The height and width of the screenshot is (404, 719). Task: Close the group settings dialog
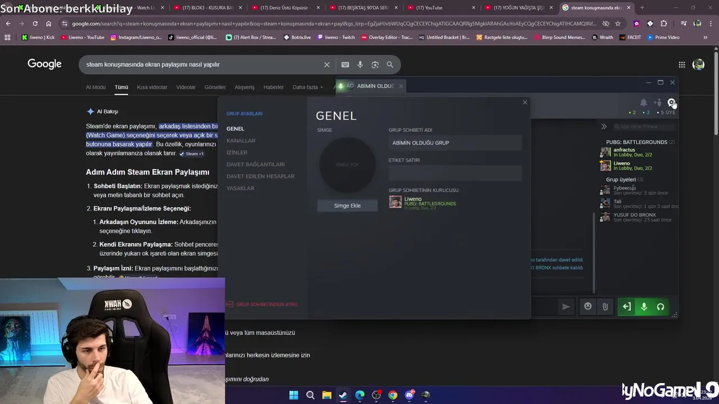click(525, 102)
